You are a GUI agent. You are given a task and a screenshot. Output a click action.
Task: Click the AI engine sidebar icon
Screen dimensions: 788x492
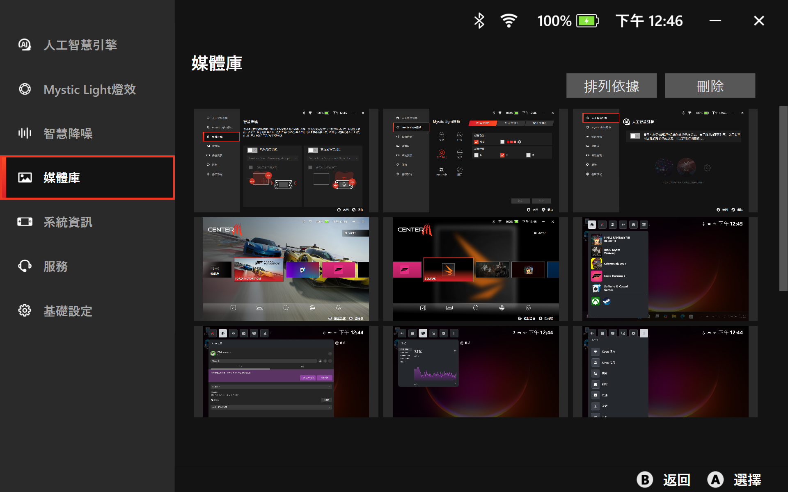pyautogui.click(x=25, y=45)
